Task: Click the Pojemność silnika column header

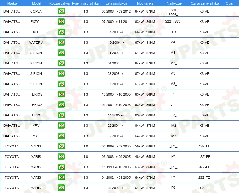Action: click(85, 3)
